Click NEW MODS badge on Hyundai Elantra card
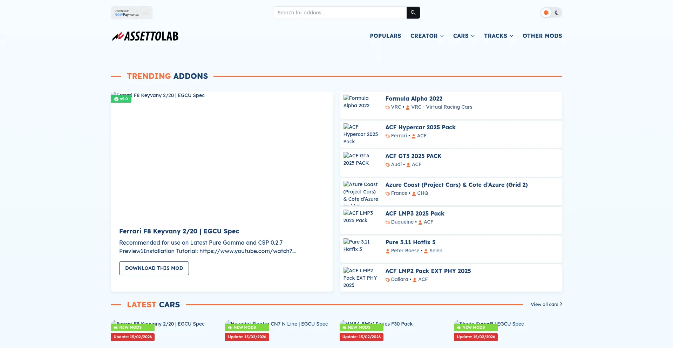Viewport: 673px width, 348px height. click(247, 327)
